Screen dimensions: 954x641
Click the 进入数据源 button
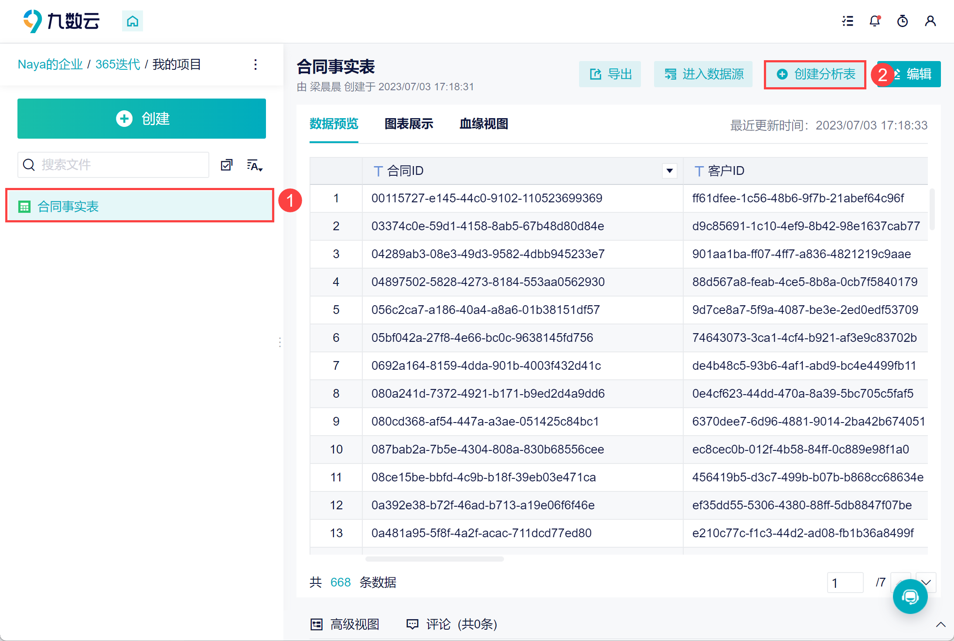click(x=703, y=74)
